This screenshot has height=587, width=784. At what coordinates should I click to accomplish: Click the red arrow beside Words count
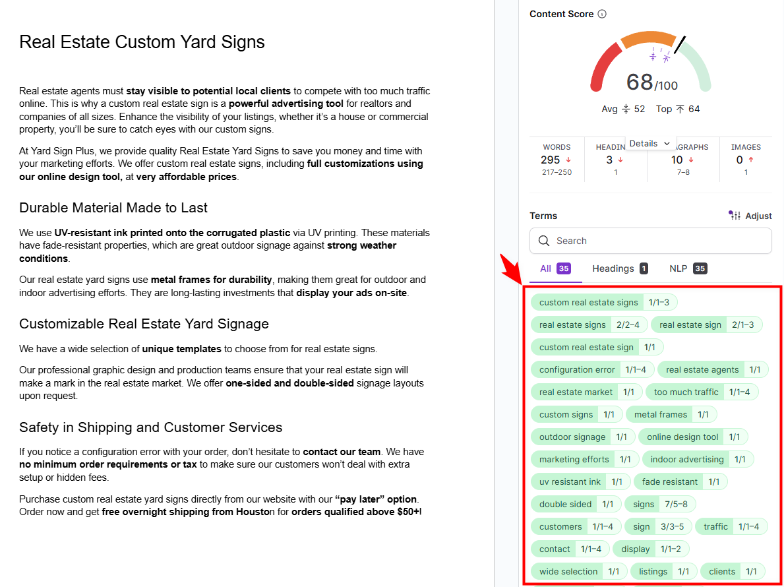click(x=568, y=160)
